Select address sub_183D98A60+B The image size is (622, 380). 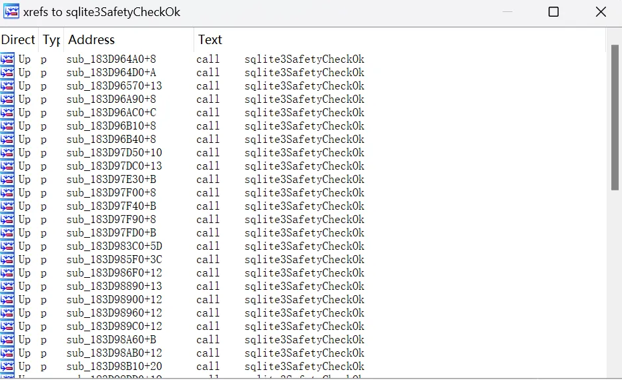111,339
